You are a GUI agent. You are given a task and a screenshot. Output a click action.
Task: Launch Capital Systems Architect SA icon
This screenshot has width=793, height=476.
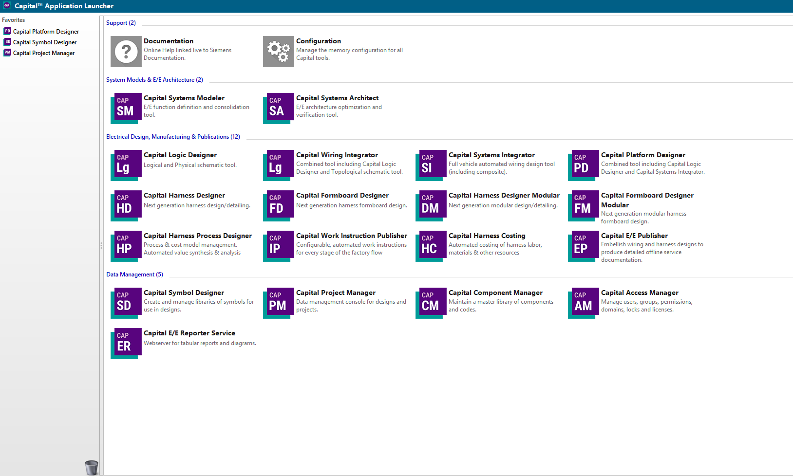point(279,109)
